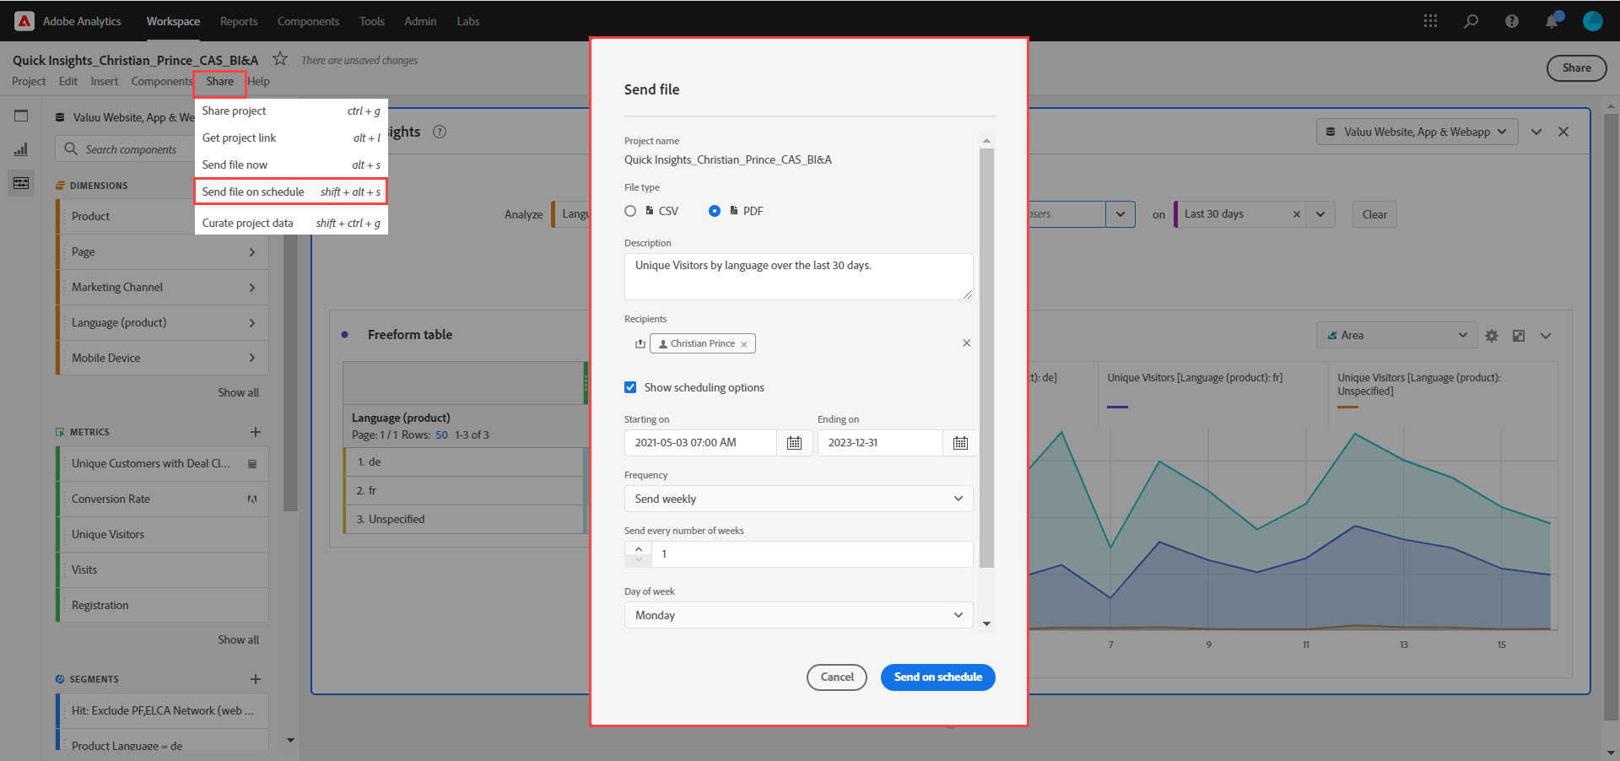Open the Valuu report suite dropdown at right
Image resolution: width=1620 pixels, height=761 pixels.
[1417, 132]
